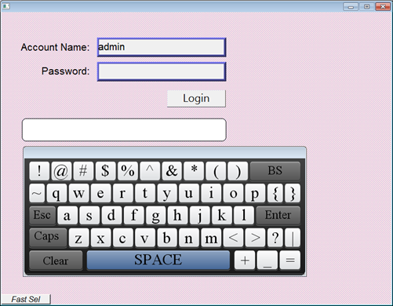
Task: Tap the ~ tilde key
Action: [37, 193]
